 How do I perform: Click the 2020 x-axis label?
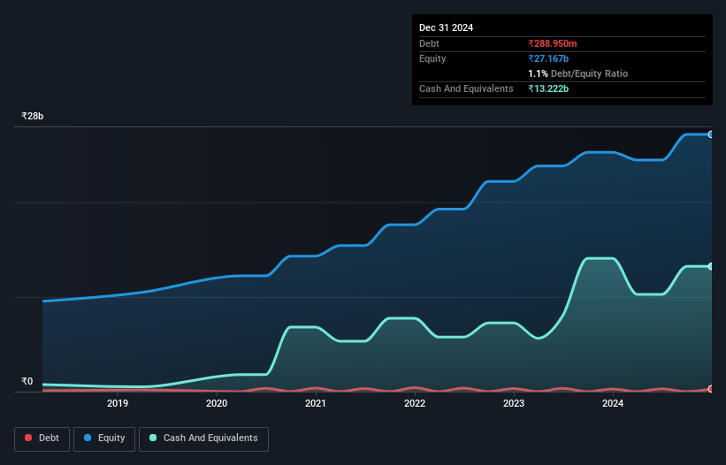(217, 403)
